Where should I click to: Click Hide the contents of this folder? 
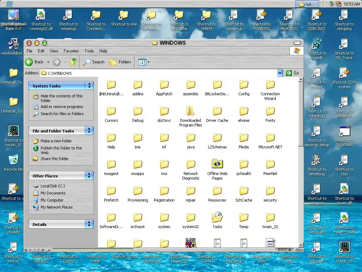coord(62,98)
